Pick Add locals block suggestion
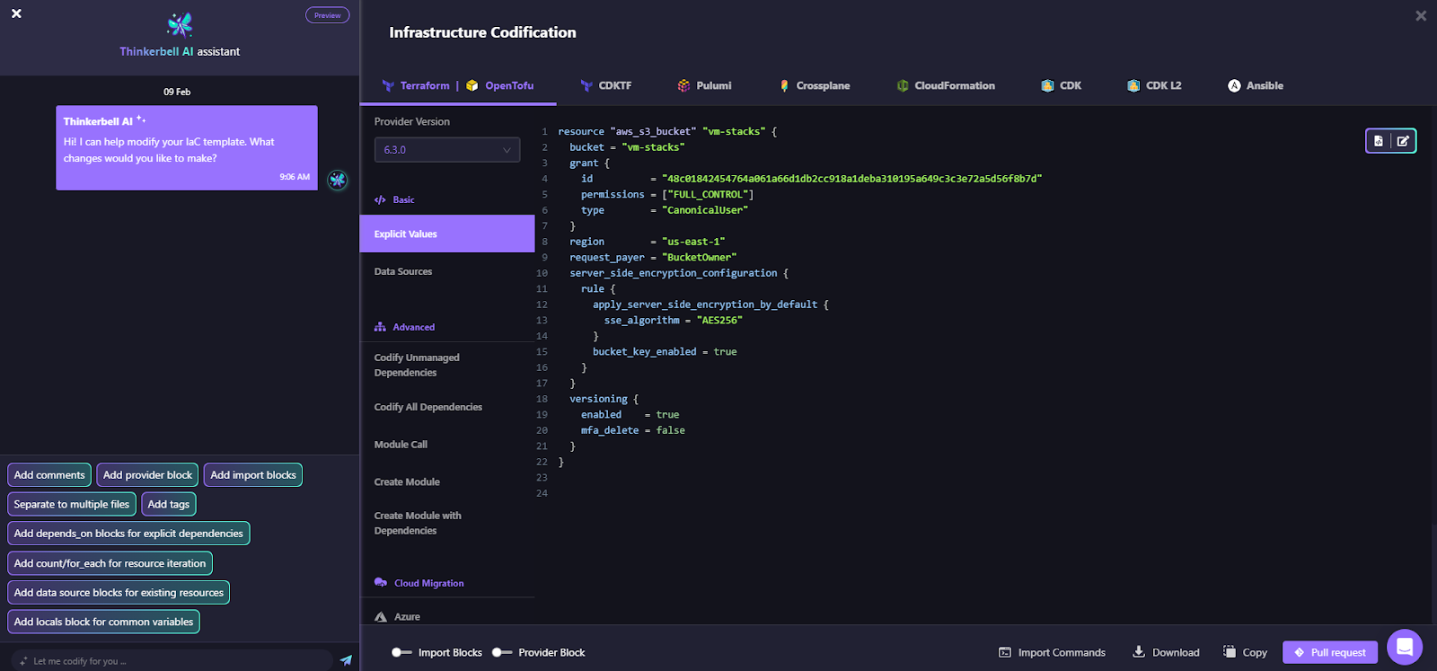 point(103,622)
